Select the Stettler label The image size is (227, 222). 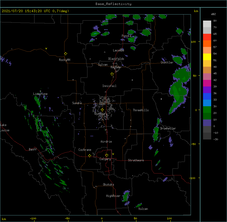coord(167,62)
